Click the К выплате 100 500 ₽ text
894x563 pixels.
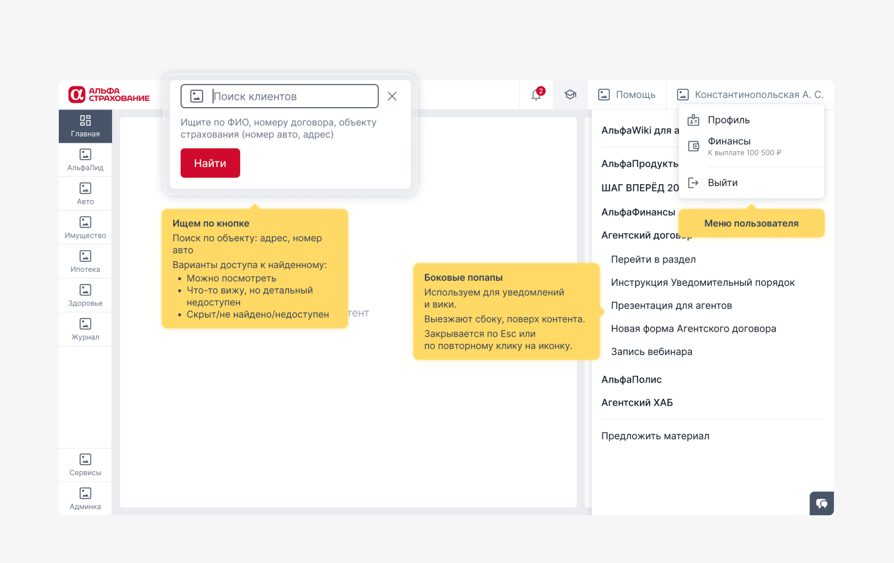[745, 153]
